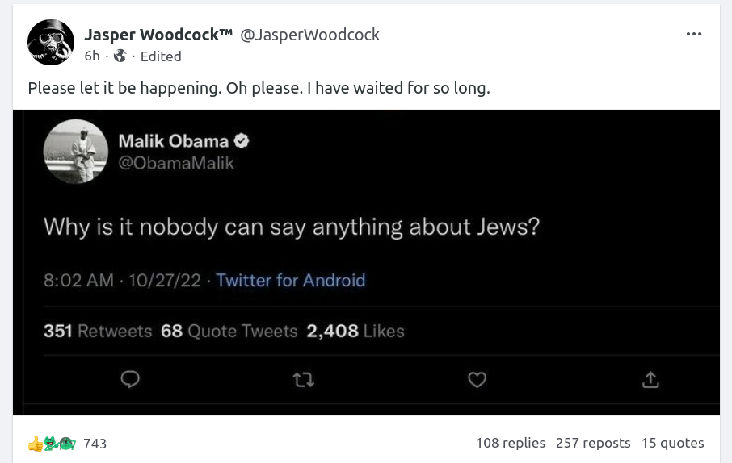Image resolution: width=732 pixels, height=463 pixels.
Task: Click the heart like icon in the tweet
Action: tap(477, 379)
